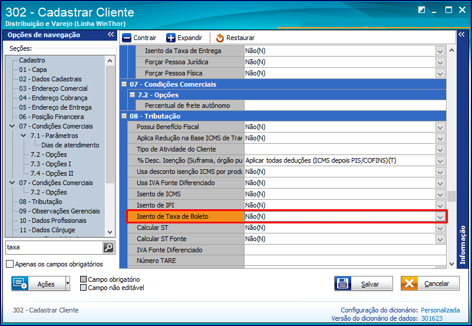Open Calcular ST dropdown arrow
Screen dimensions: 472x326
(x=440, y=228)
